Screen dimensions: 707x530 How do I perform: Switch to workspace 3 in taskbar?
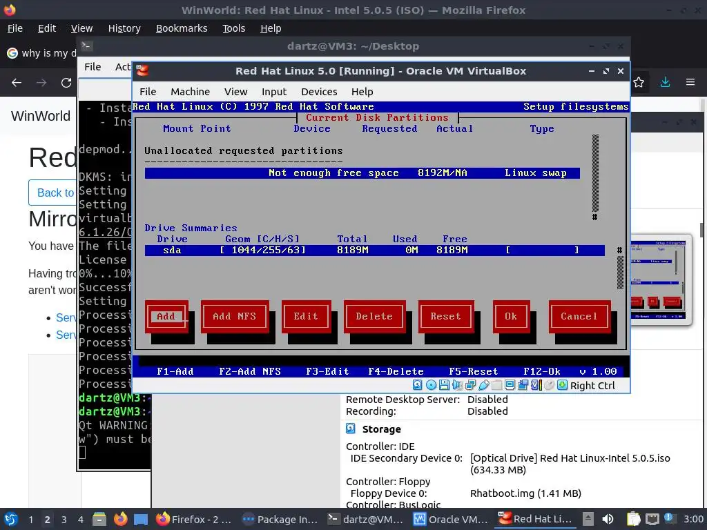click(x=64, y=519)
